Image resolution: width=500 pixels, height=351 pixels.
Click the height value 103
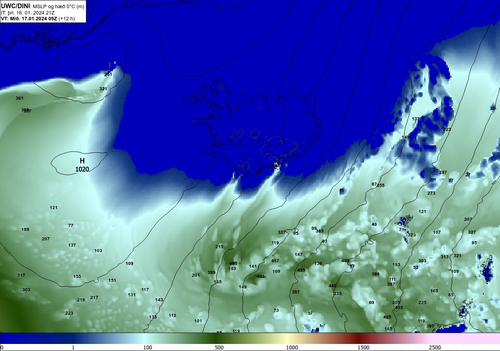[98, 251]
